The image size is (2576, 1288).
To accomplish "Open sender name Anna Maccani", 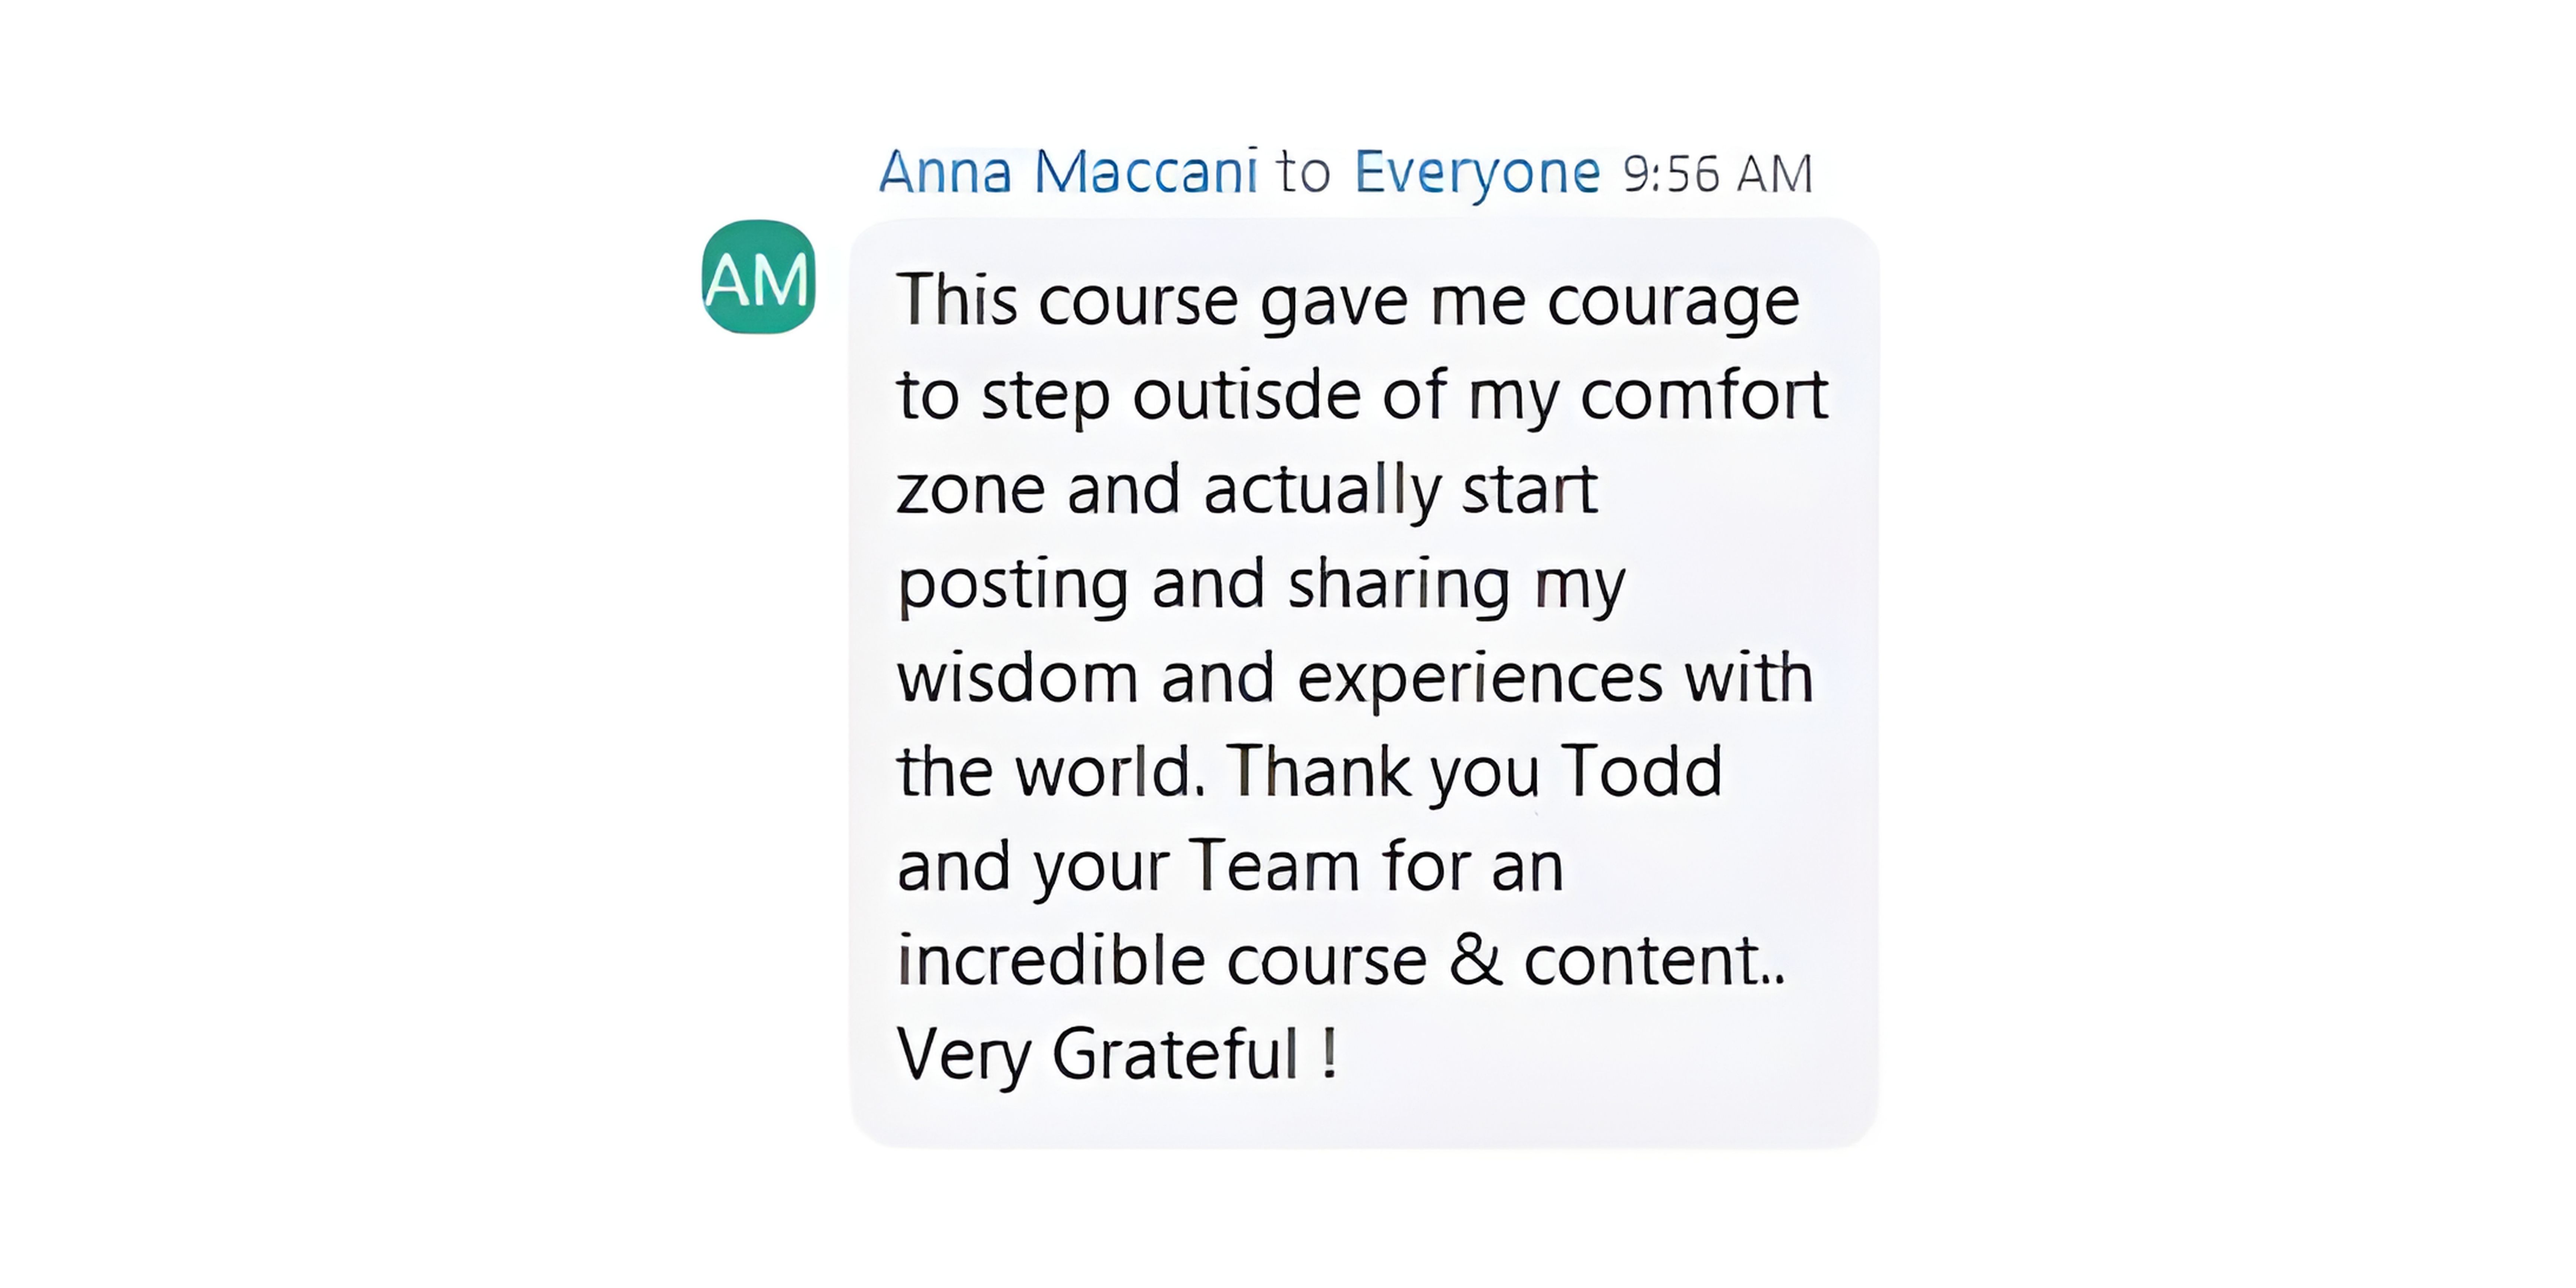I will [1068, 172].
